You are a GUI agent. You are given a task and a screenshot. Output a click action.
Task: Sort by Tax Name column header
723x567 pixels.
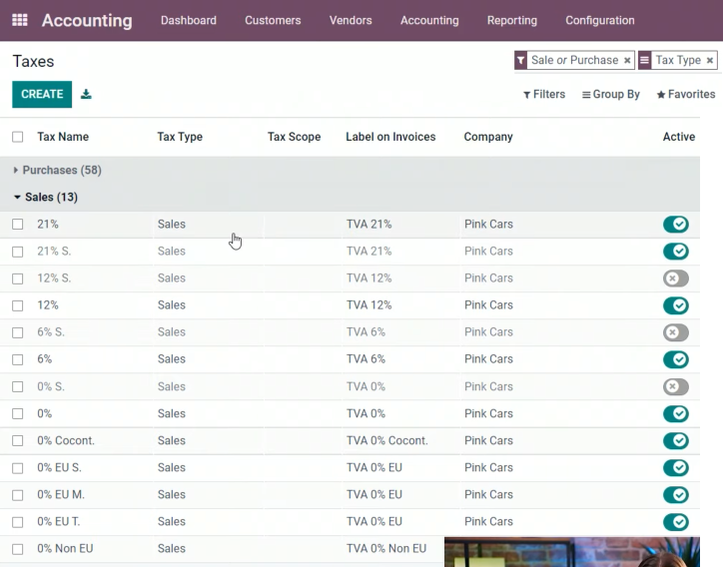tap(63, 137)
